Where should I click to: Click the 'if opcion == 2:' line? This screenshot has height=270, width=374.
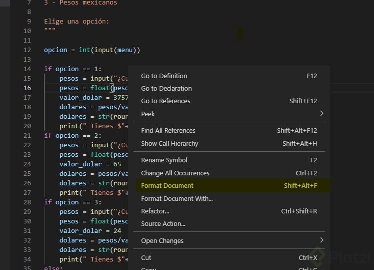(73, 136)
